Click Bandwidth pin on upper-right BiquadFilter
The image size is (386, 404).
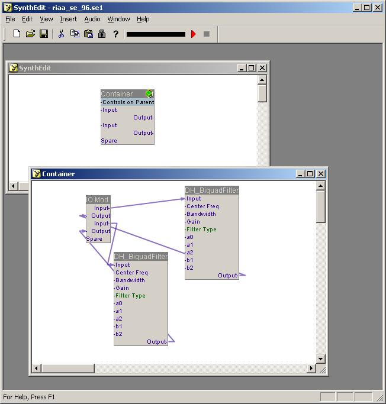click(201, 214)
